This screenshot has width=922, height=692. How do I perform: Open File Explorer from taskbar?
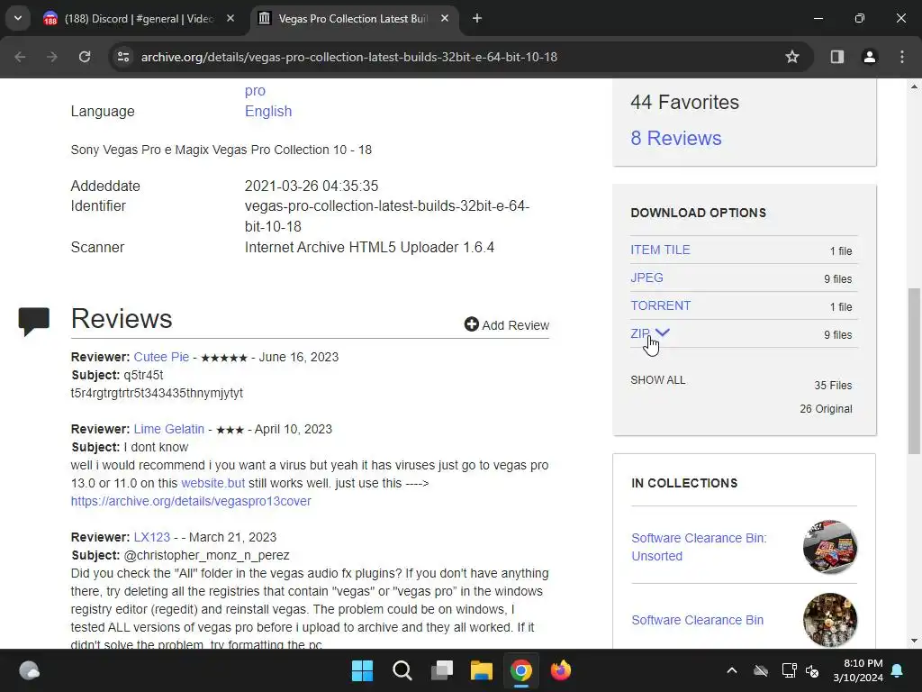tap(481, 670)
